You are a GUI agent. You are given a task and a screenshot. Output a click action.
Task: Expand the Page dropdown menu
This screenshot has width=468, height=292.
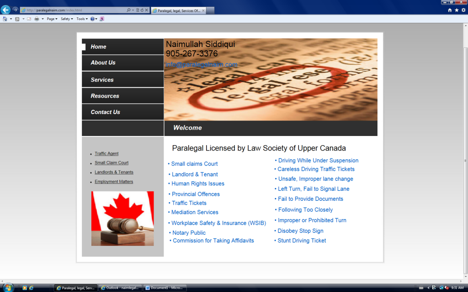click(x=52, y=19)
